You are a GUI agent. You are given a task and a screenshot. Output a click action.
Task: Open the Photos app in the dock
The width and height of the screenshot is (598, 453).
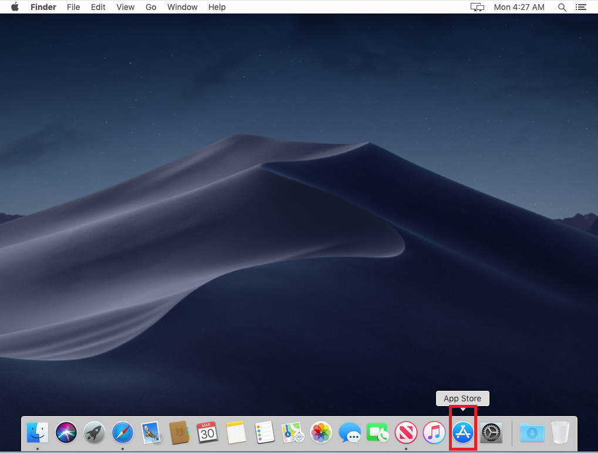321,433
